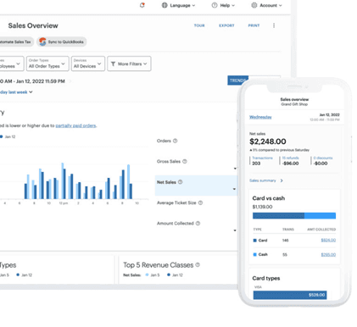Tap the Card vs cash progress bar

click(x=294, y=216)
